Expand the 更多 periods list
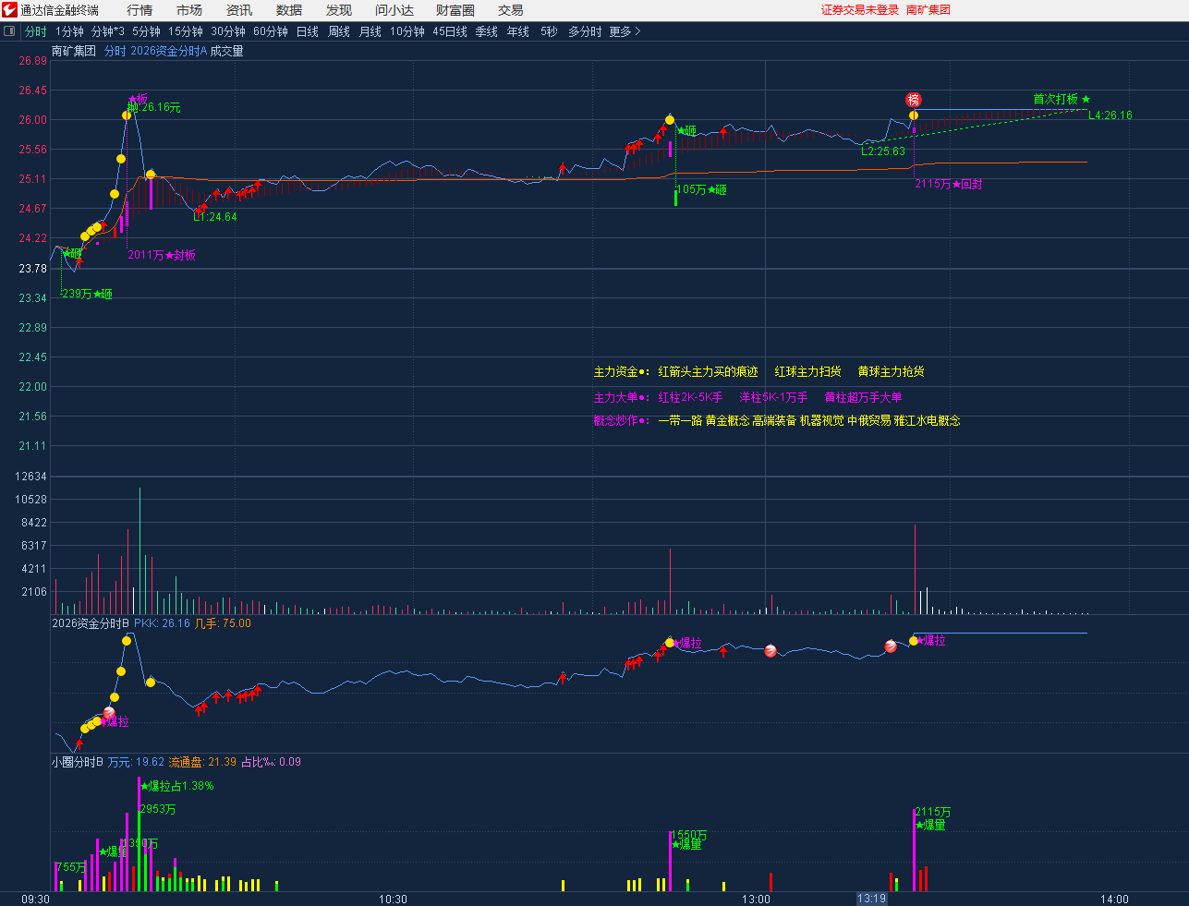 coord(625,31)
